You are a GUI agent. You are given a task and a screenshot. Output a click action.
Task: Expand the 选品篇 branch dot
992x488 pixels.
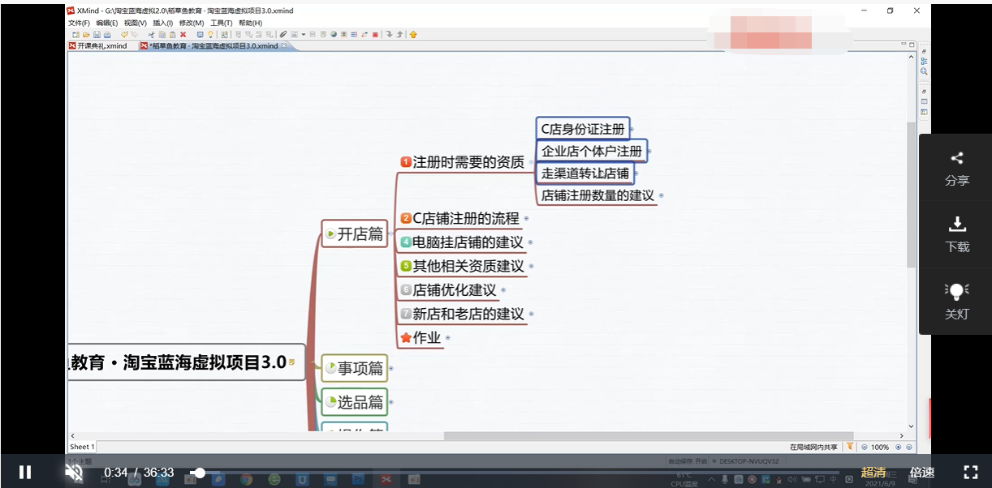point(393,401)
